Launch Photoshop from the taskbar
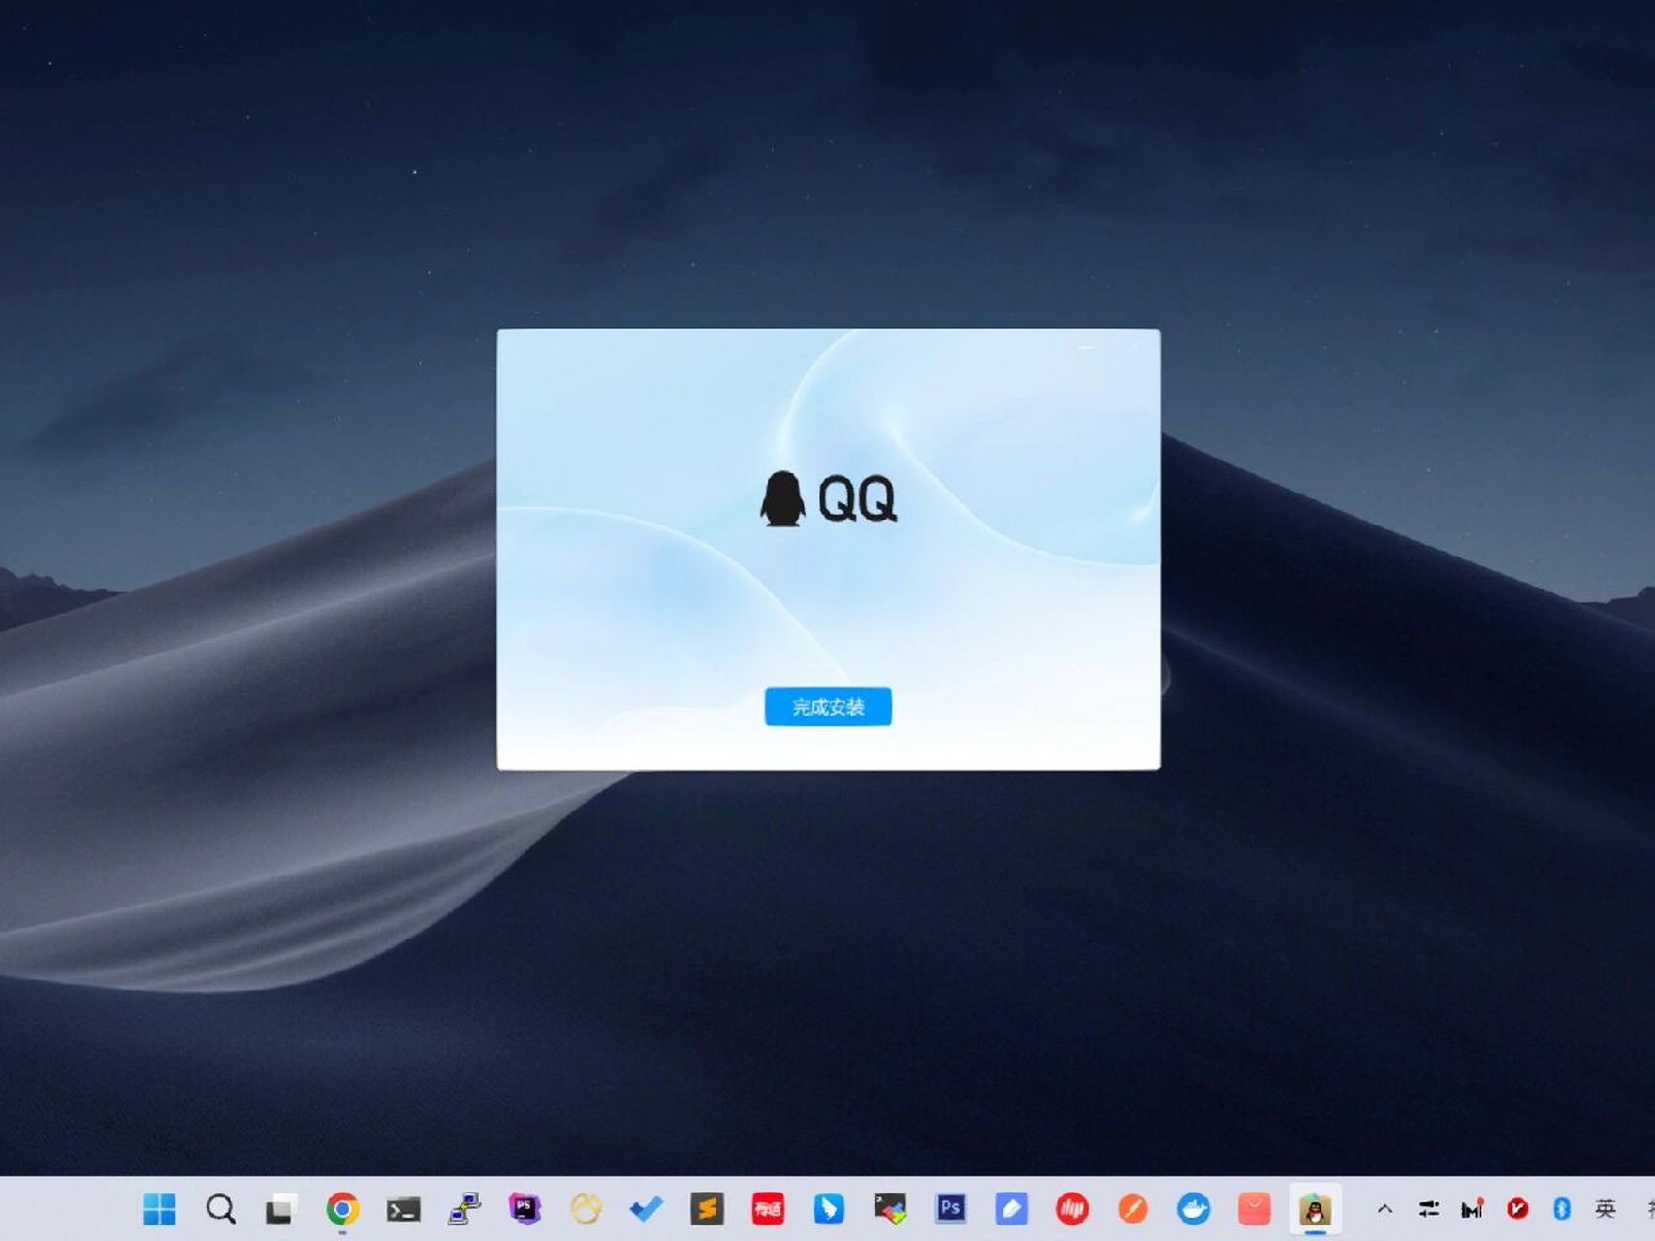The height and width of the screenshot is (1241, 1655). pyautogui.click(x=951, y=1208)
